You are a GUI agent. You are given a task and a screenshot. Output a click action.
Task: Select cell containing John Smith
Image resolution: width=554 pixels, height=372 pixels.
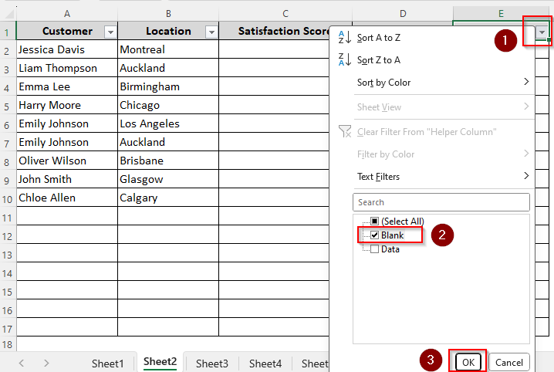pyautogui.click(x=67, y=179)
